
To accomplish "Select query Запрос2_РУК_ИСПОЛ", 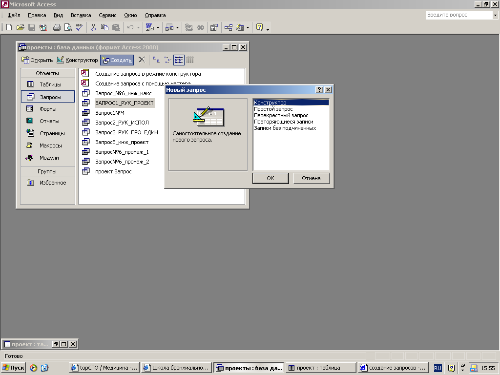I will (122, 123).
